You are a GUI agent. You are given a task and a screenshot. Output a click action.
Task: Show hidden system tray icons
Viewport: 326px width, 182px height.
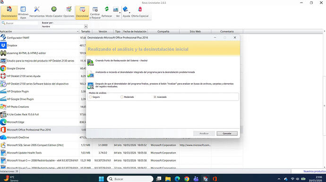pos(279,179)
